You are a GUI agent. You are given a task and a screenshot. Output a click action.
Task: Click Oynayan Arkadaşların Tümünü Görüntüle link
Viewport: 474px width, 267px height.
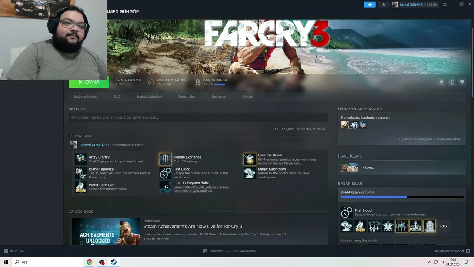430,139
